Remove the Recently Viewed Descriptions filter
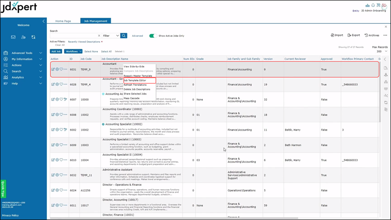This screenshot has height=220, width=391. point(102,42)
